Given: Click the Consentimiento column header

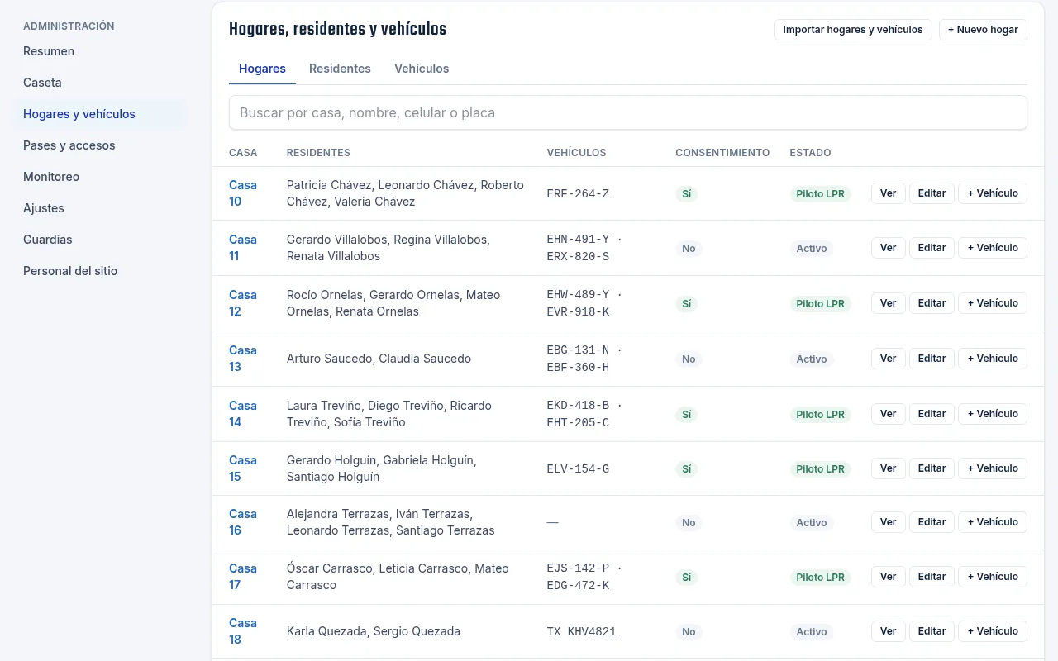Looking at the screenshot, I should click(722, 153).
